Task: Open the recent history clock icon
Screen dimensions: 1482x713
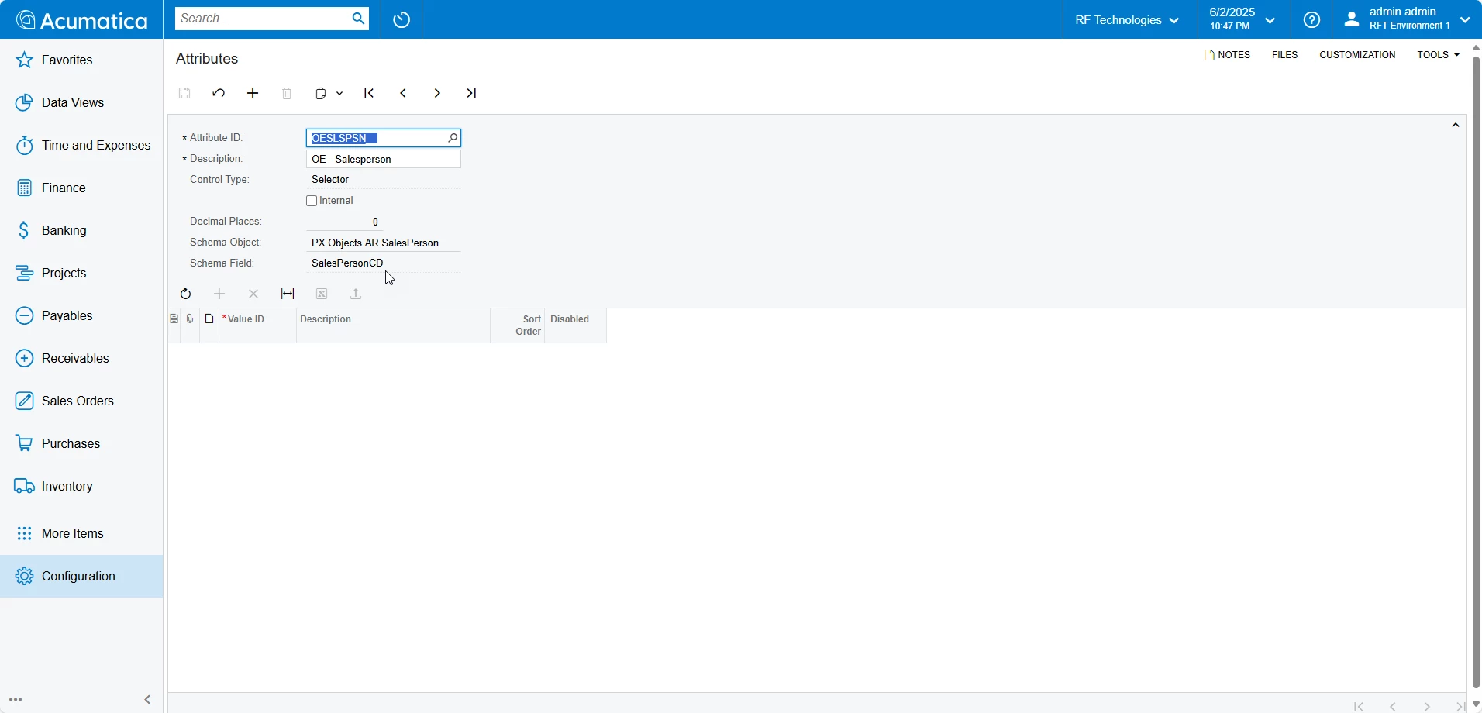Action: coord(402,19)
